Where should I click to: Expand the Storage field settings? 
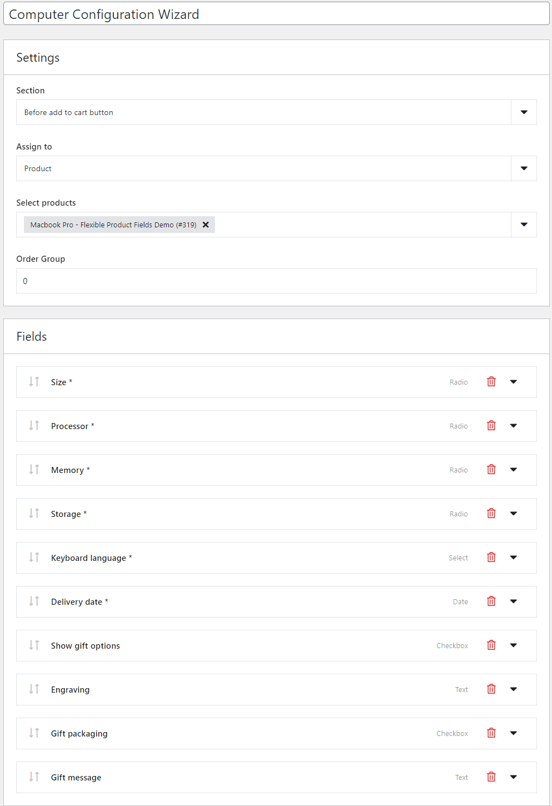coord(514,514)
